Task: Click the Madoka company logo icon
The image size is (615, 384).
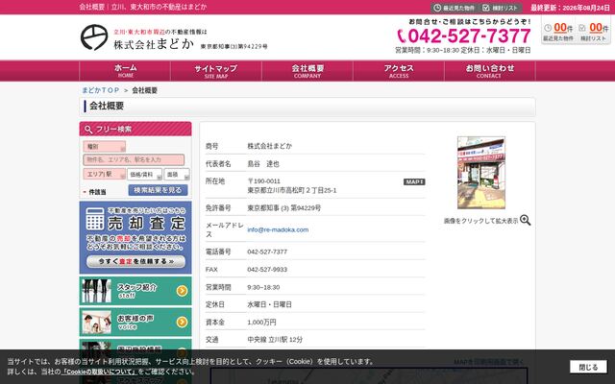Action: (94, 37)
